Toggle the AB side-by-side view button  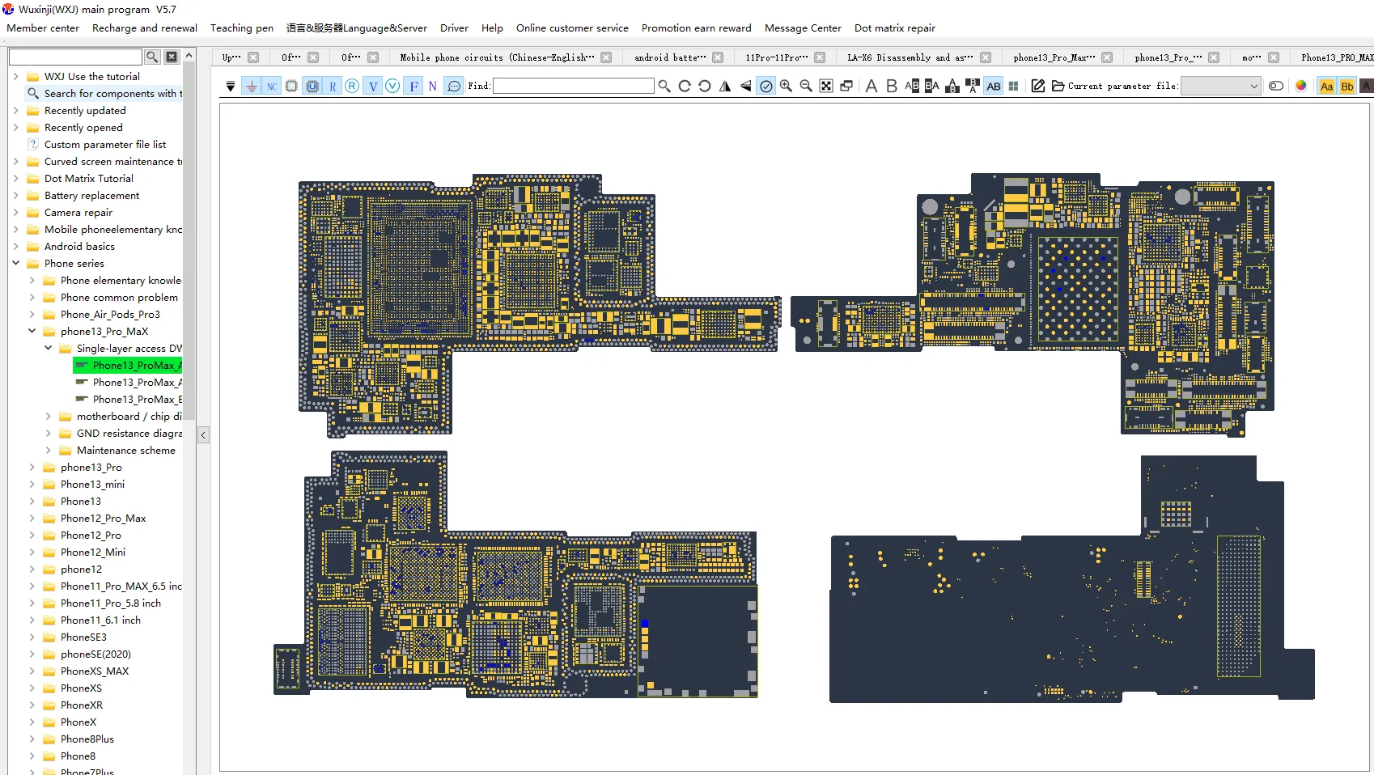pyautogui.click(x=993, y=86)
